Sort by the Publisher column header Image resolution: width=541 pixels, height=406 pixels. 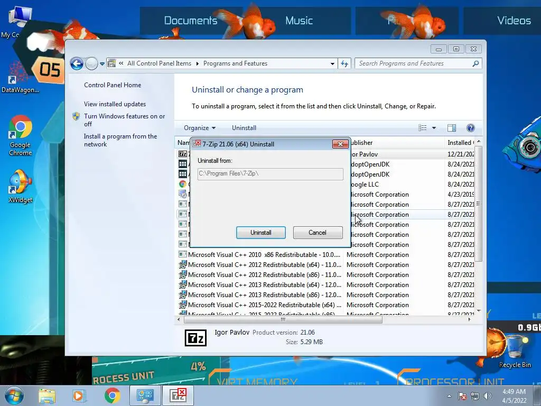point(397,143)
